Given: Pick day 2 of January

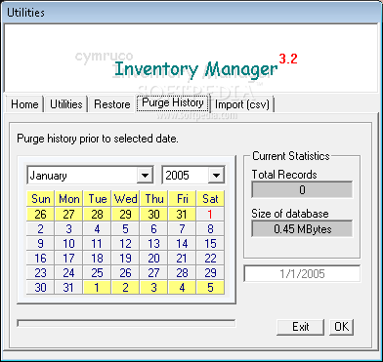Looking at the screenshot, I should 40,229.
